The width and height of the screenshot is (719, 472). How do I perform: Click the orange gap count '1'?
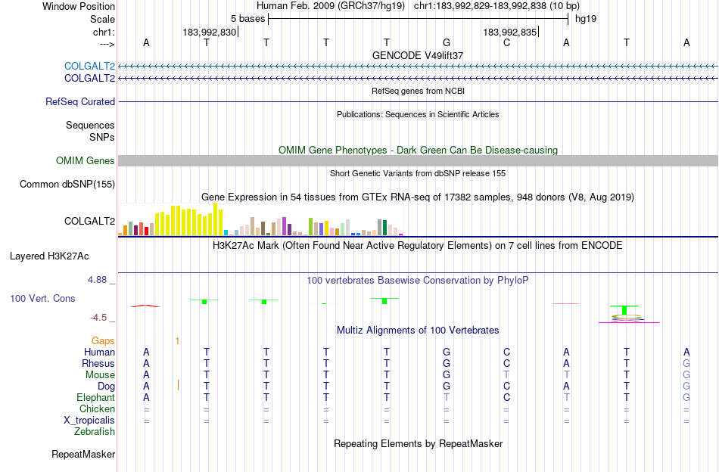177,340
